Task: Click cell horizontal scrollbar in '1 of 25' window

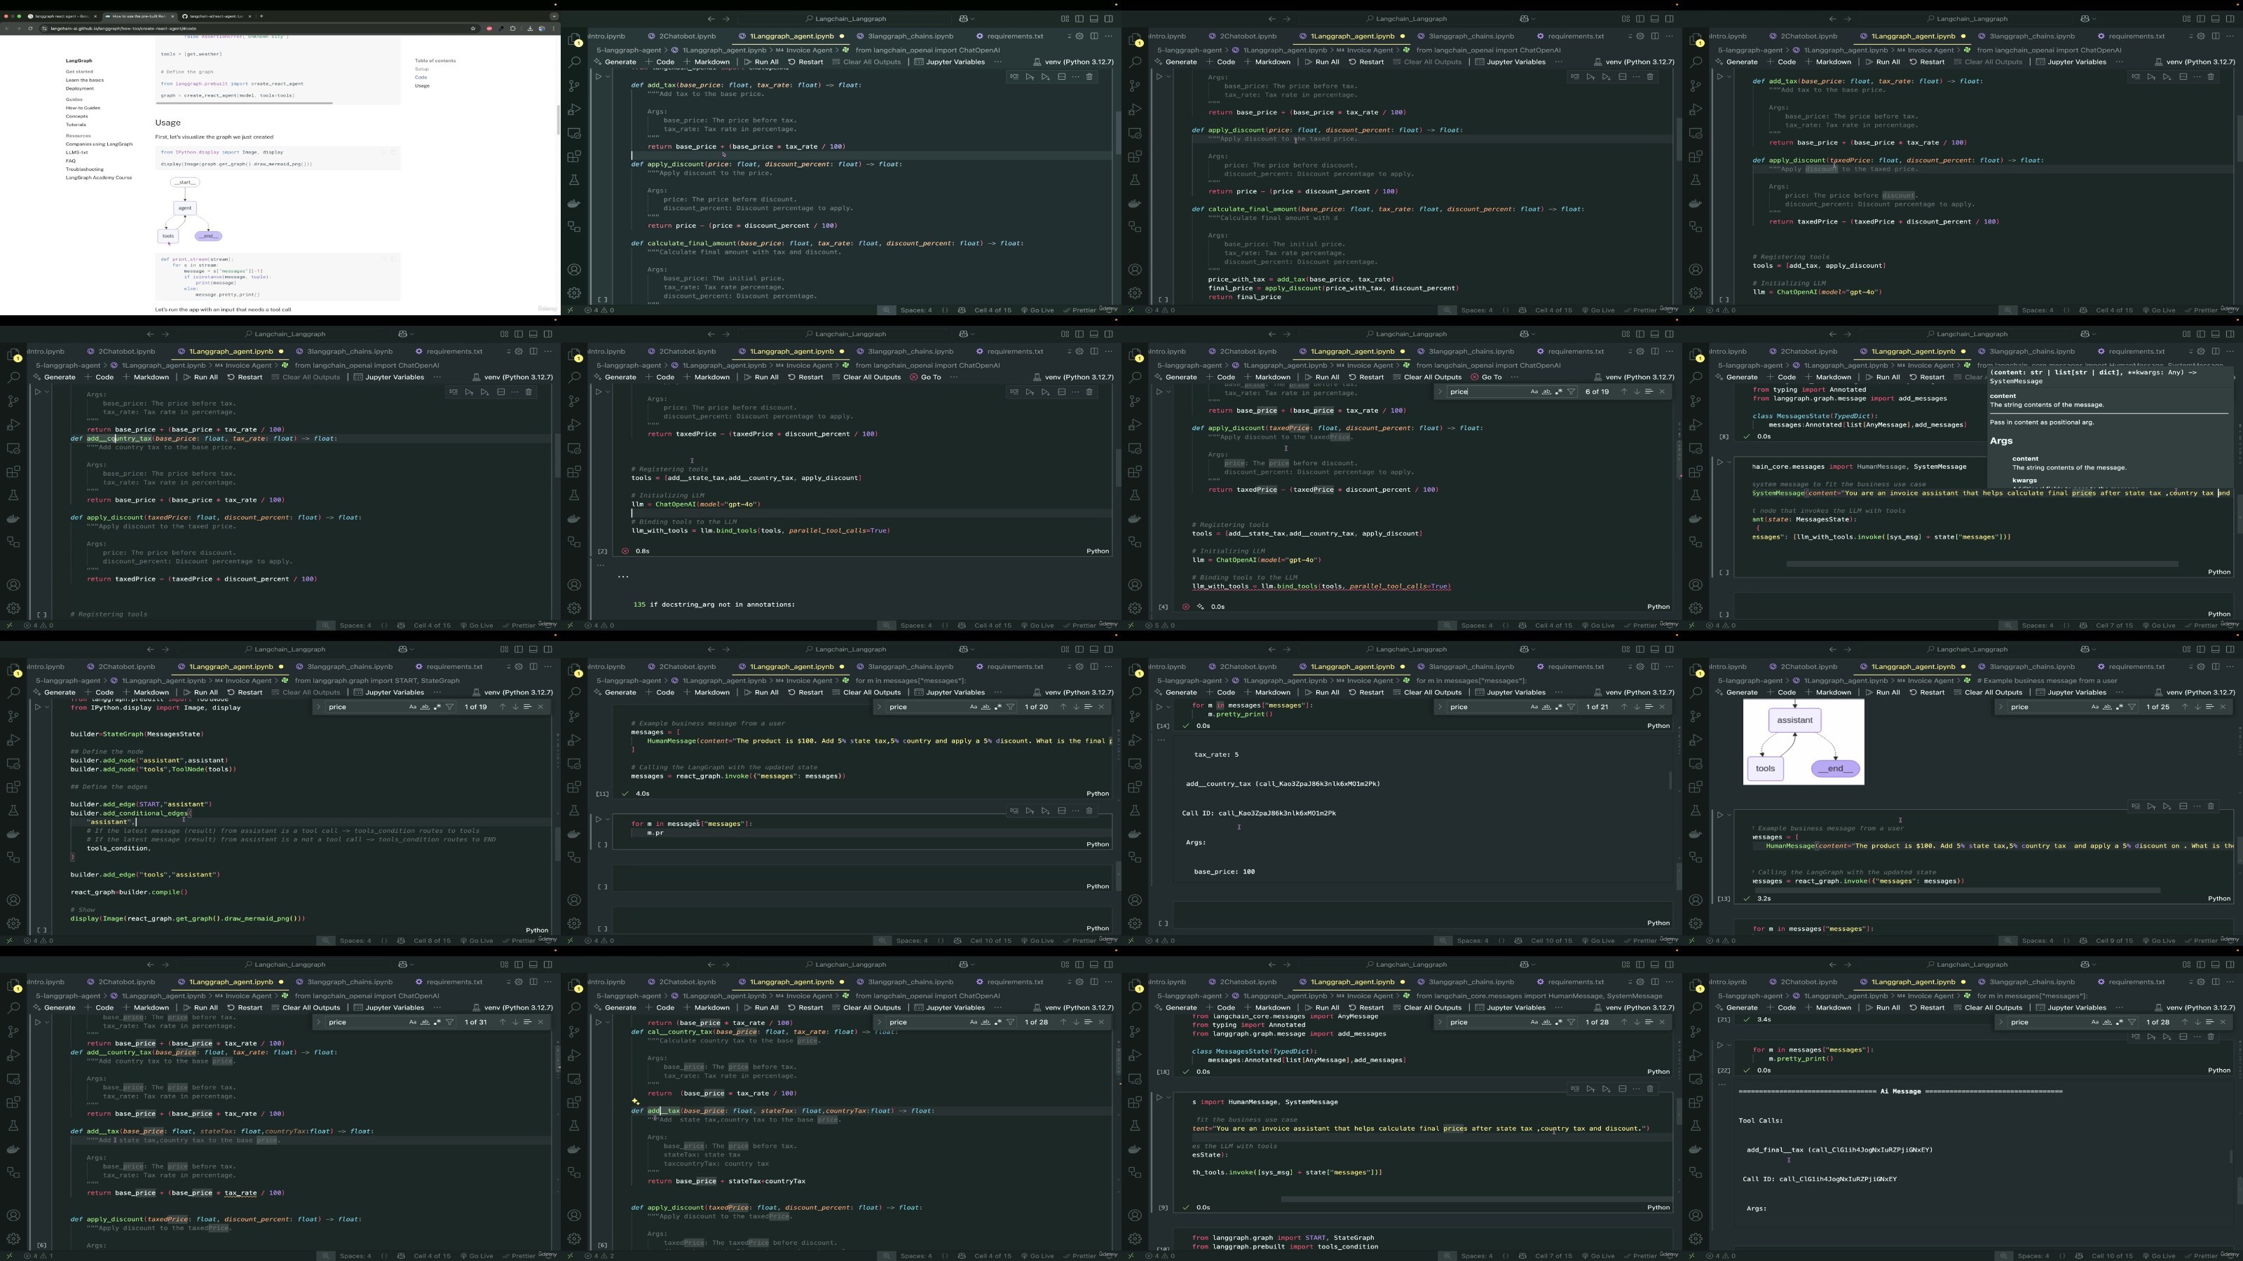Action: [1958, 890]
